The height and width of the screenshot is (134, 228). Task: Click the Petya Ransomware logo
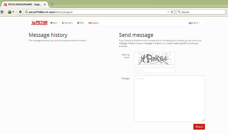[39, 23]
